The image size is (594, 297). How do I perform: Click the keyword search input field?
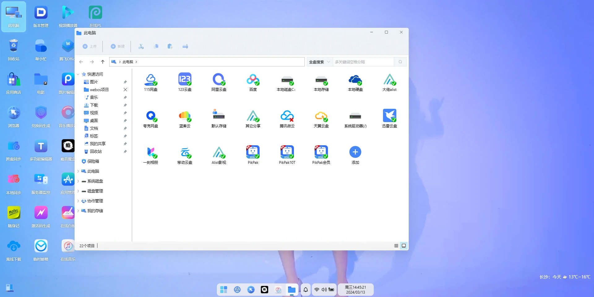click(x=364, y=62)
